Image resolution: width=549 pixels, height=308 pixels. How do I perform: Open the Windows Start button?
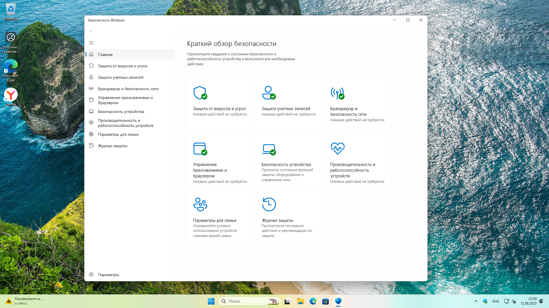pyautogui.click(x=211, y=301)
